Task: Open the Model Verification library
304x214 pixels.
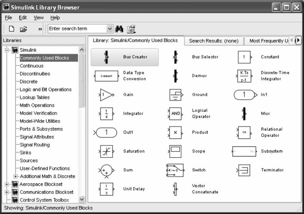Action: (x=39, y=113)
